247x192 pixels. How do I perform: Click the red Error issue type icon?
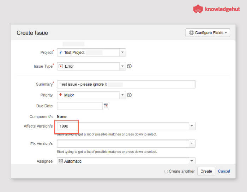pos(61,66)
